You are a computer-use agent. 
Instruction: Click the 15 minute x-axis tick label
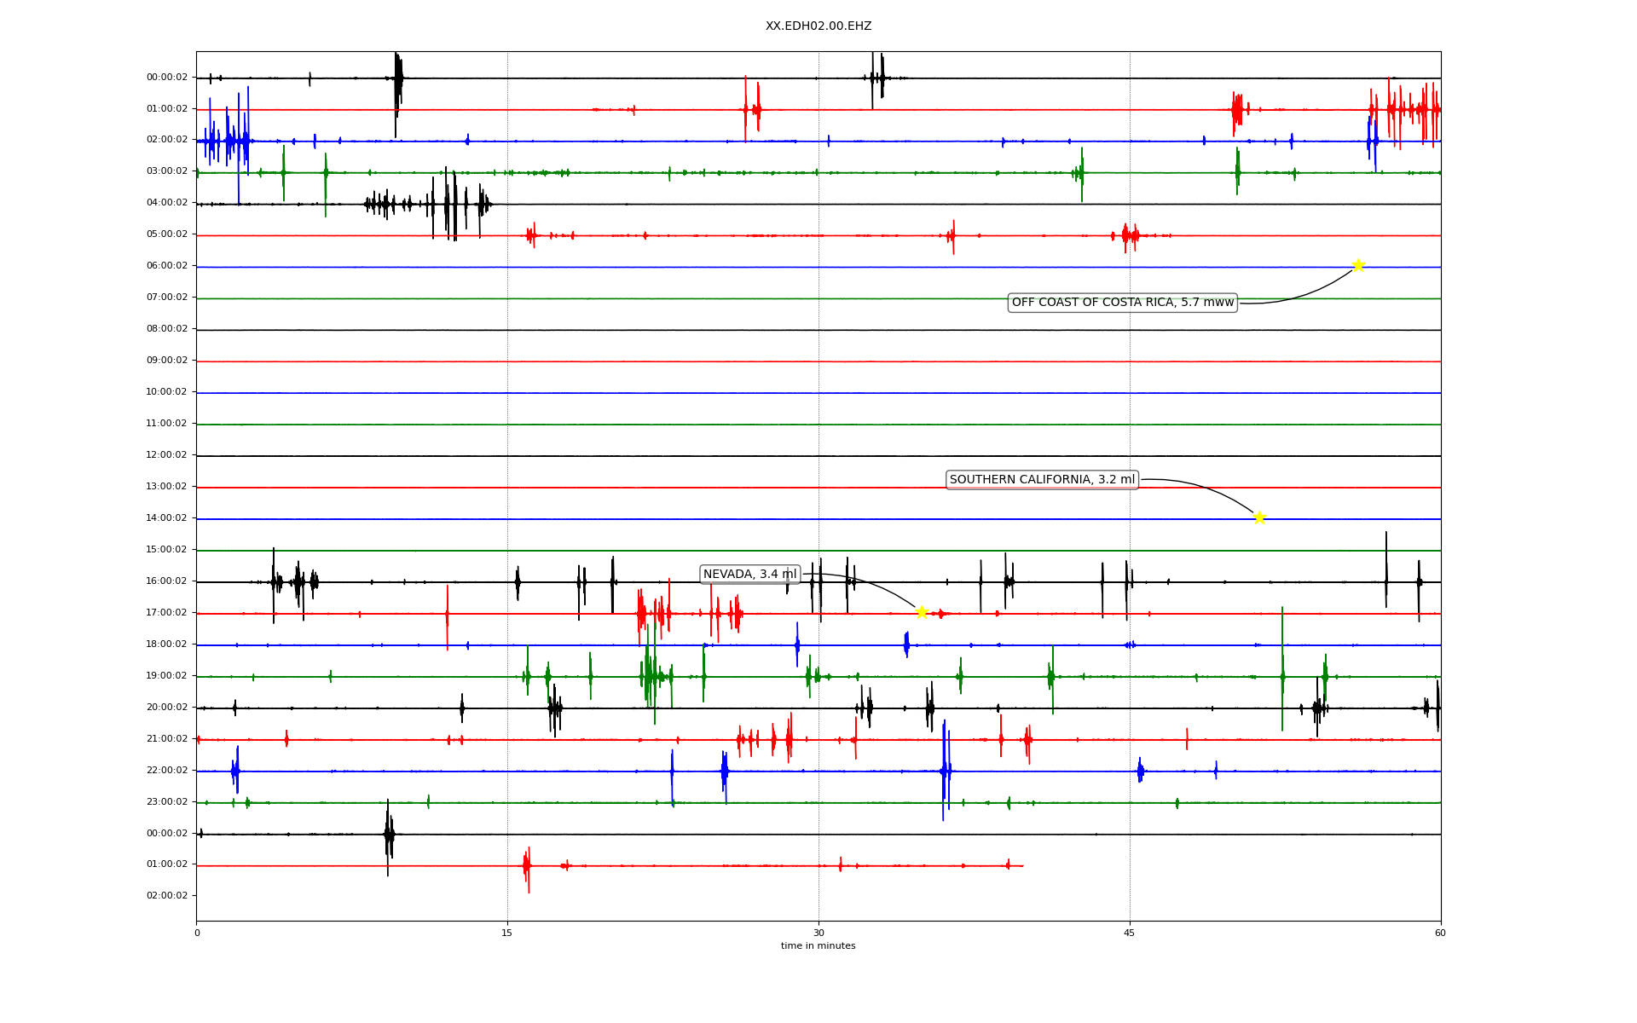507,933
